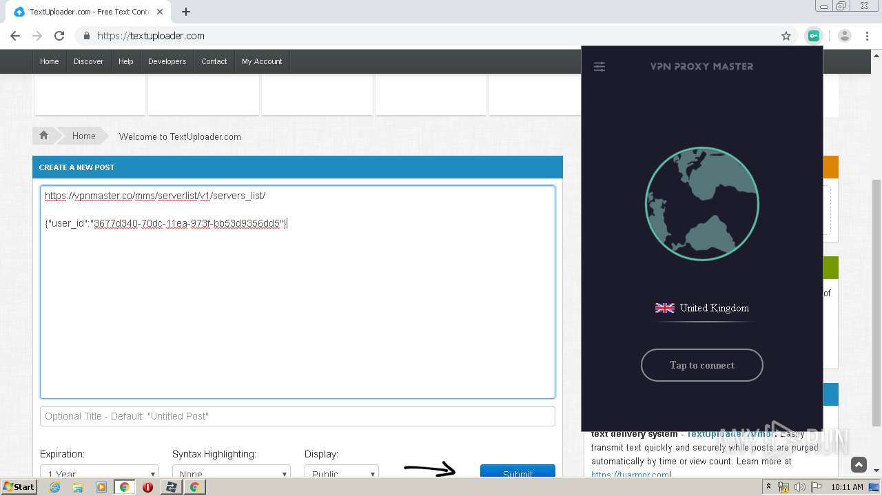Click the volume speaker icon in system tray
This screenshot has height=496, width=882.
[x=800, y=487]
